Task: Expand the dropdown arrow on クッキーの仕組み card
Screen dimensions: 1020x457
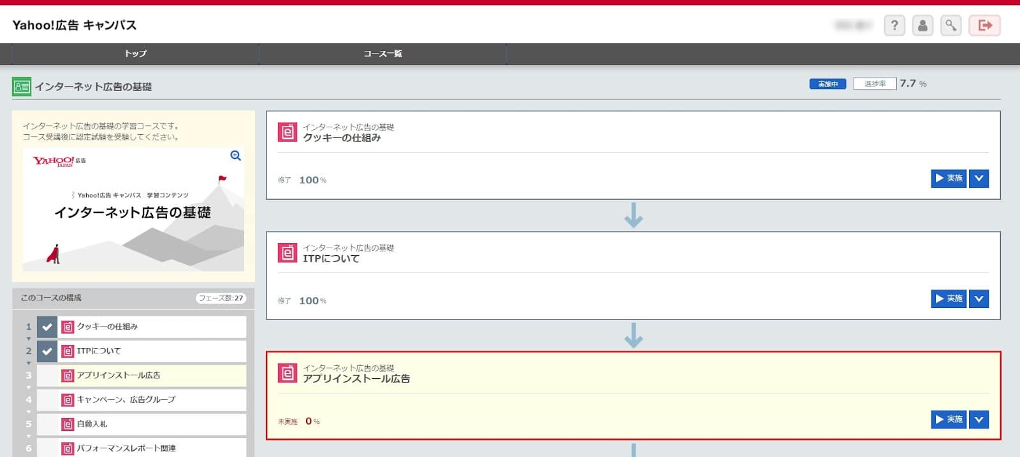Action: click(979, 179)
